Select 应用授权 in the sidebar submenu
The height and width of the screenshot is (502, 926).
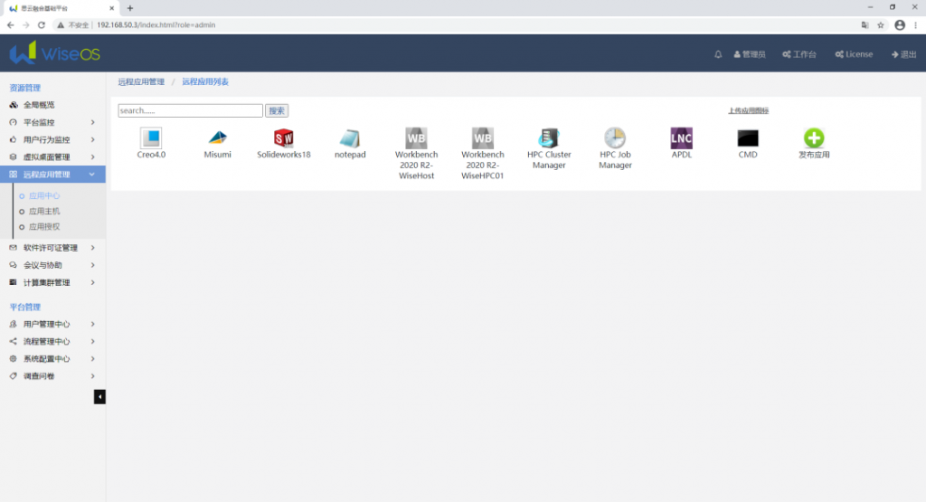point(44,227)
